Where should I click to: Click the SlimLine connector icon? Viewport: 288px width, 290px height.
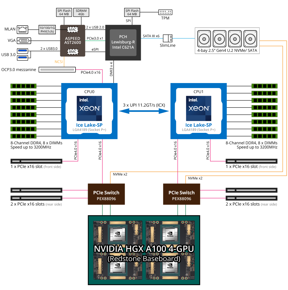(x=168, y=38)
